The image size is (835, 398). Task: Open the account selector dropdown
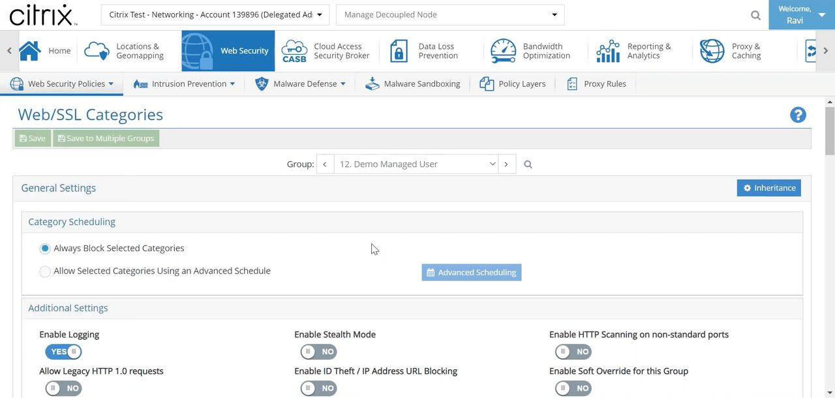(x=215, y=15)
